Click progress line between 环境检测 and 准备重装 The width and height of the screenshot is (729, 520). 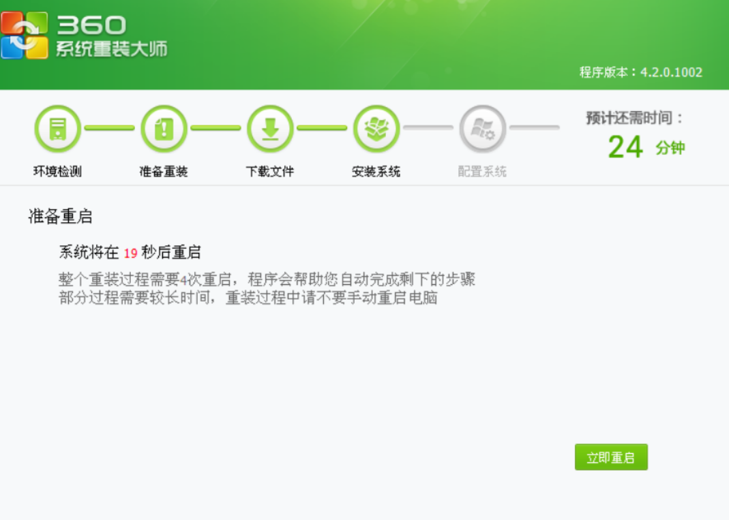coord(110,128)
